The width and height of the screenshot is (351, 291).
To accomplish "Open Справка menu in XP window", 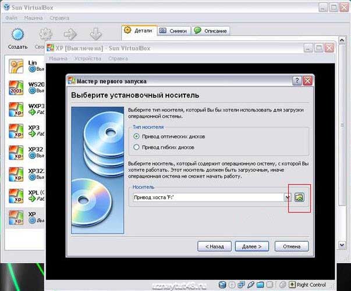I will point(118,59).
